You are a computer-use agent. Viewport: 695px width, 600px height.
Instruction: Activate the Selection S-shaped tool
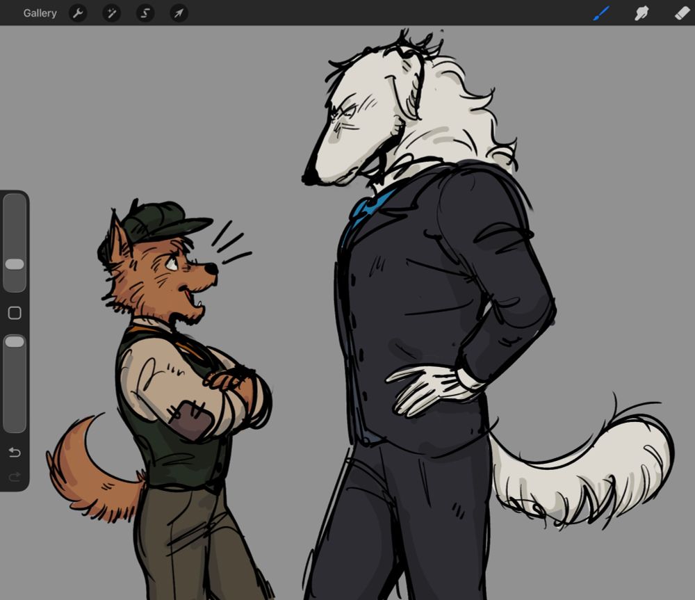tap(145, 13)
